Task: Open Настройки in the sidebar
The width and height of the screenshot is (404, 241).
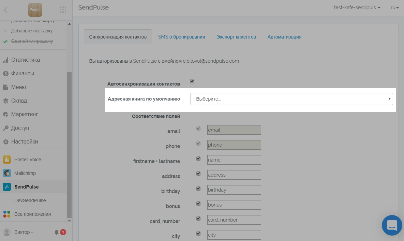Action: click(x=25, y=141)
